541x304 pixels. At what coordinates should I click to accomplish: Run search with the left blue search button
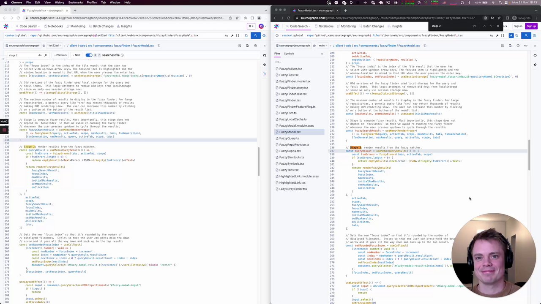point(255,35)
